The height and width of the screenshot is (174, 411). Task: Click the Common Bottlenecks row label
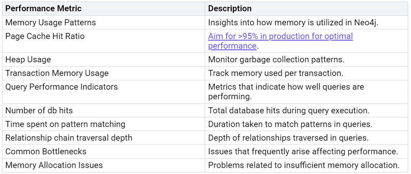tap(46, 151)
